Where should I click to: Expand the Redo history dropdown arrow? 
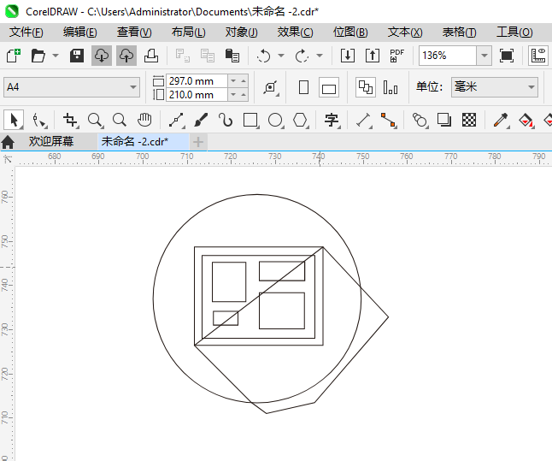[320, 56]
